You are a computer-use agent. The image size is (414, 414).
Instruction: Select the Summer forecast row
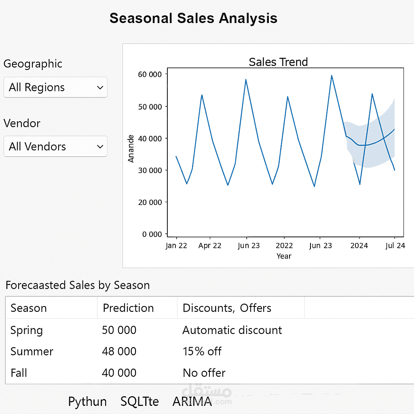click(x=32, y=351)
